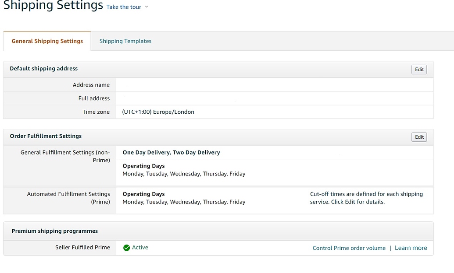Select the General Shipping Settings tab
Image resolution: width=454 pixels, height=273 pixels.
[x=47, y=41]
